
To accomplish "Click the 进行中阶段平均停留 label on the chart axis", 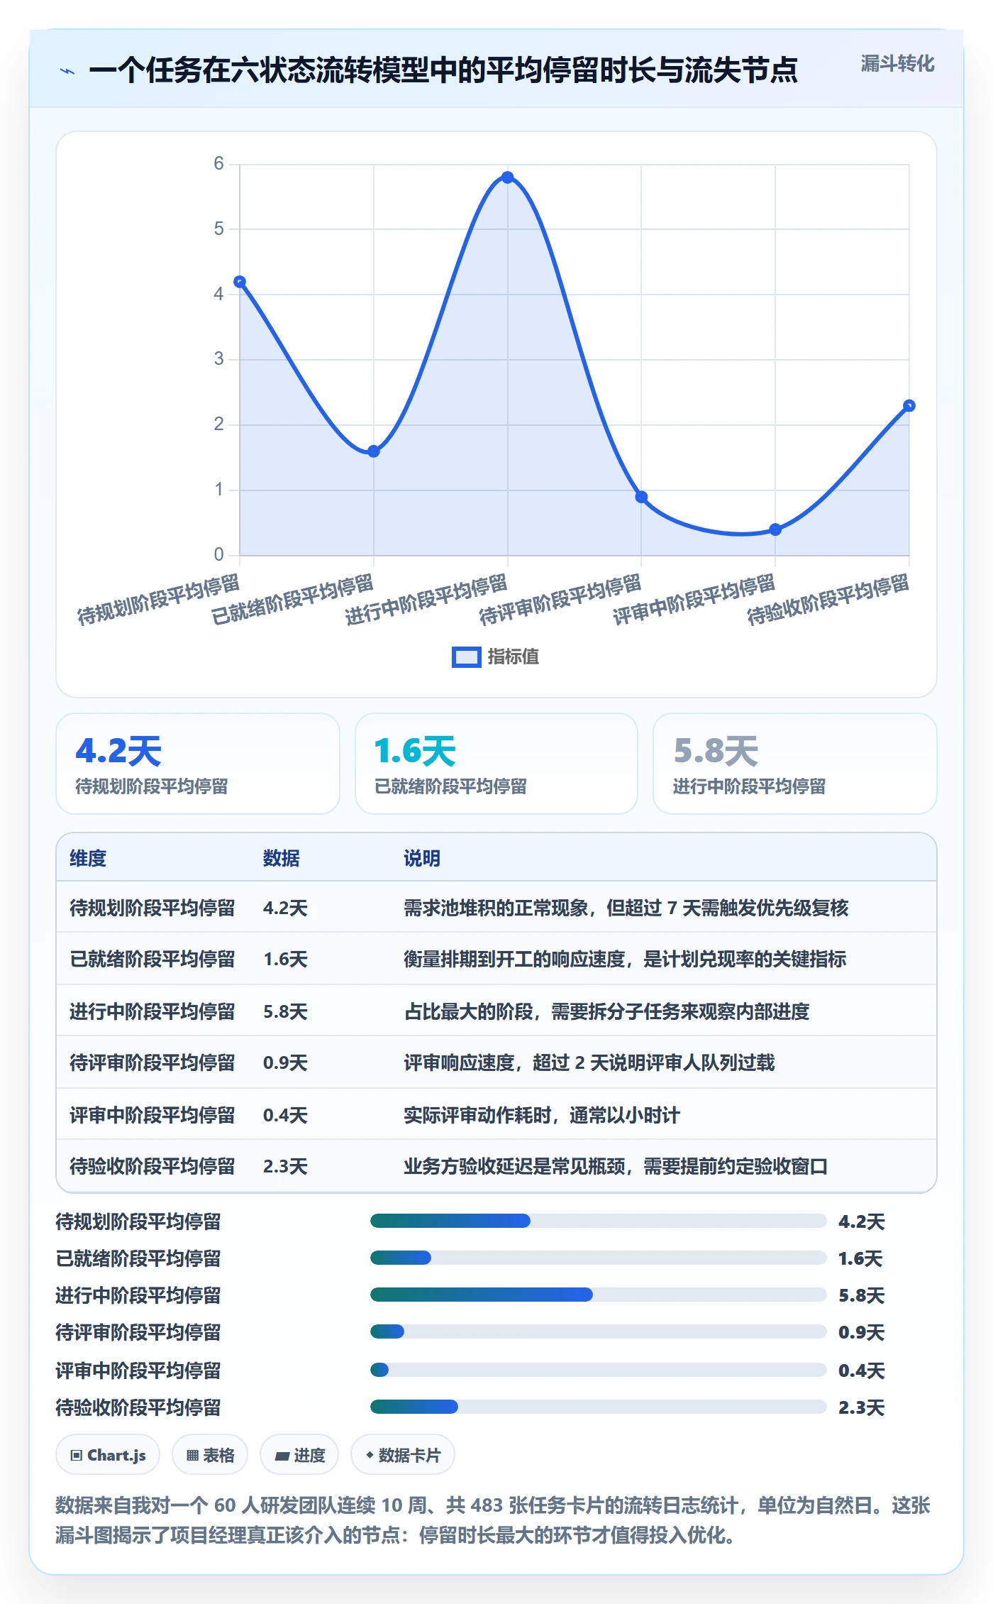I will pos(426,600).
